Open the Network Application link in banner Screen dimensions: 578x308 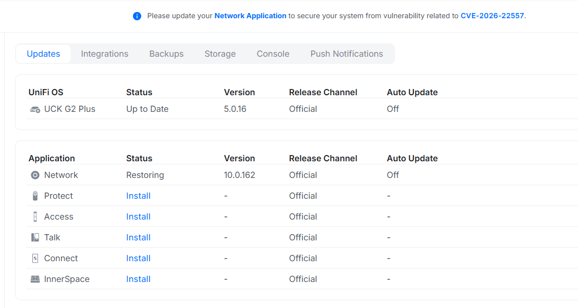click(250, 16)
